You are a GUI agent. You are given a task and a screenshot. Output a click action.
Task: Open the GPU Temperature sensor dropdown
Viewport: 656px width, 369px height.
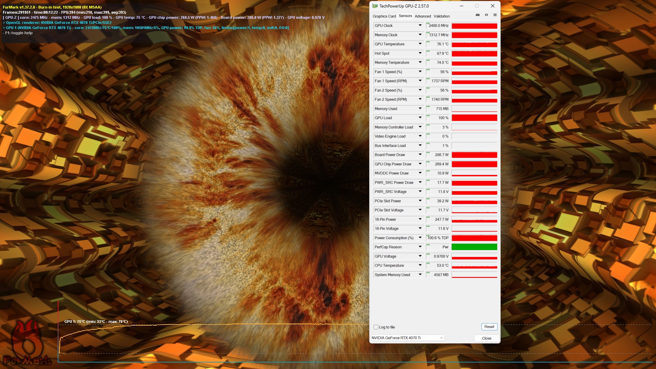[420, 44]
